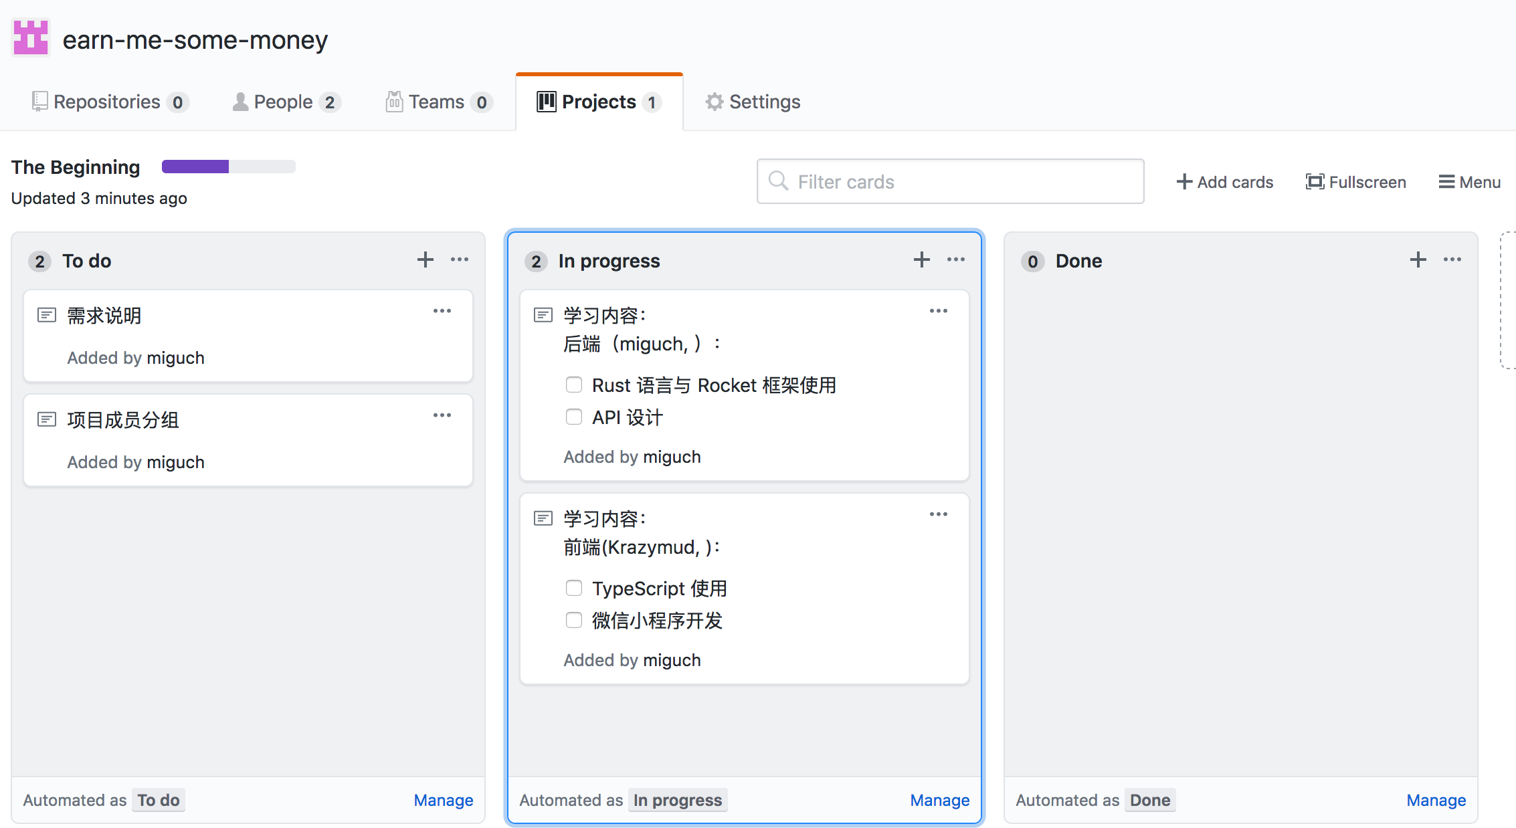The width and height of the screenshot is (1516, 828).
Task: Add a card to In progress column
Action: pos(922,260)
